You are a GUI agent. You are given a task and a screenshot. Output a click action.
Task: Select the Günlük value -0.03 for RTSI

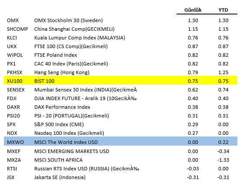coord(193,169)
